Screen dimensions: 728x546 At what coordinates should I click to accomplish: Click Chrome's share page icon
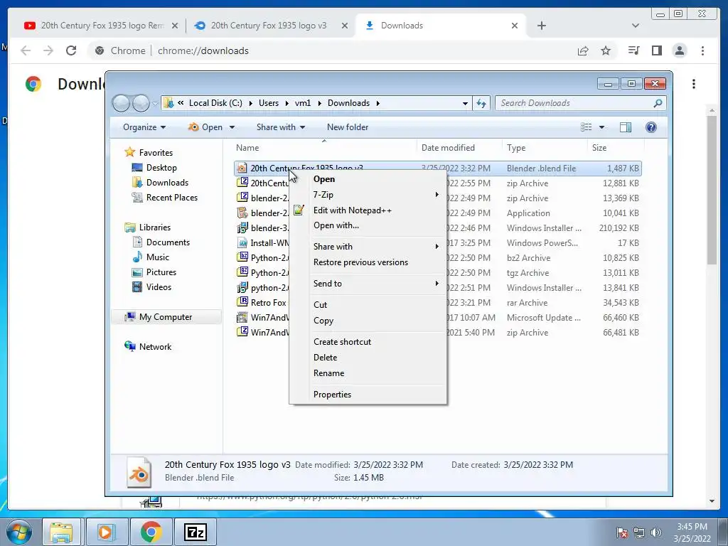point(583,50)
